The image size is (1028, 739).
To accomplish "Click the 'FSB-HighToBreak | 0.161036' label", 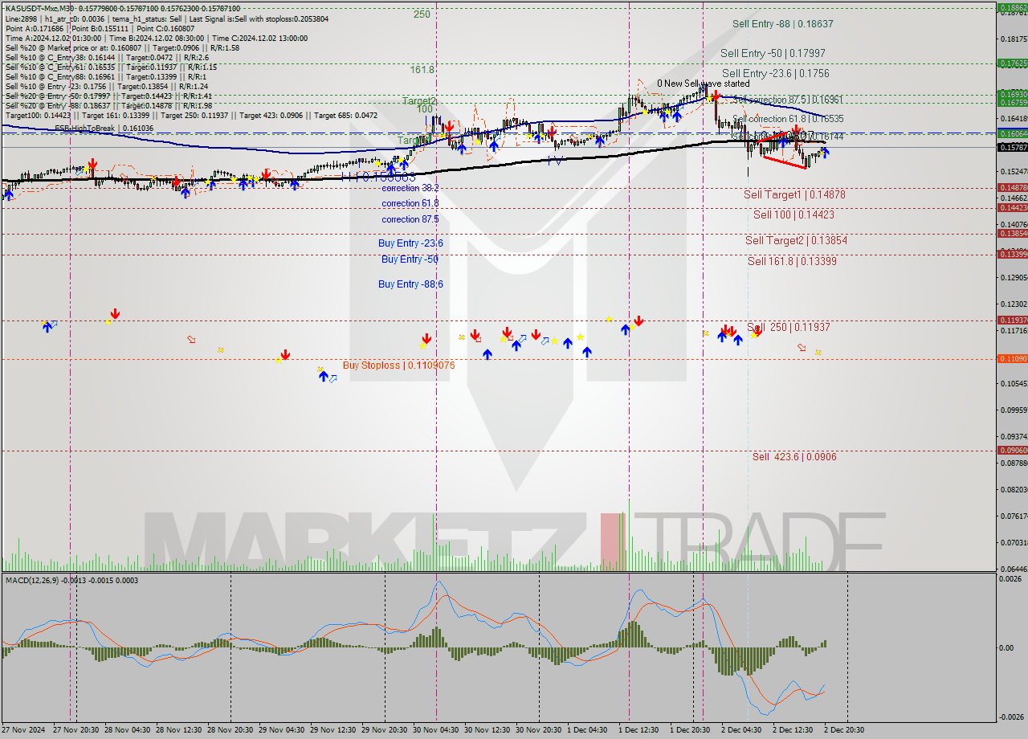I will (104, 129).
